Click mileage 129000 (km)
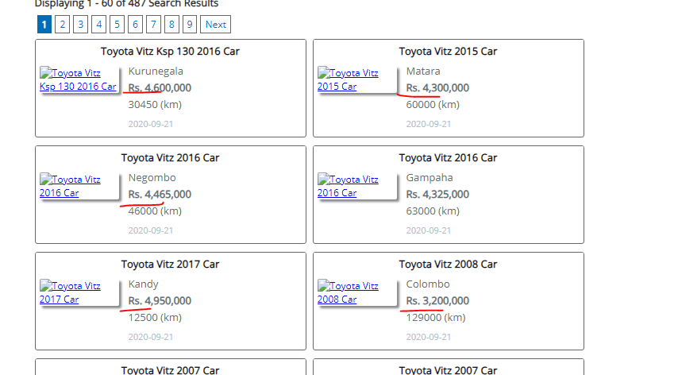 436,318
